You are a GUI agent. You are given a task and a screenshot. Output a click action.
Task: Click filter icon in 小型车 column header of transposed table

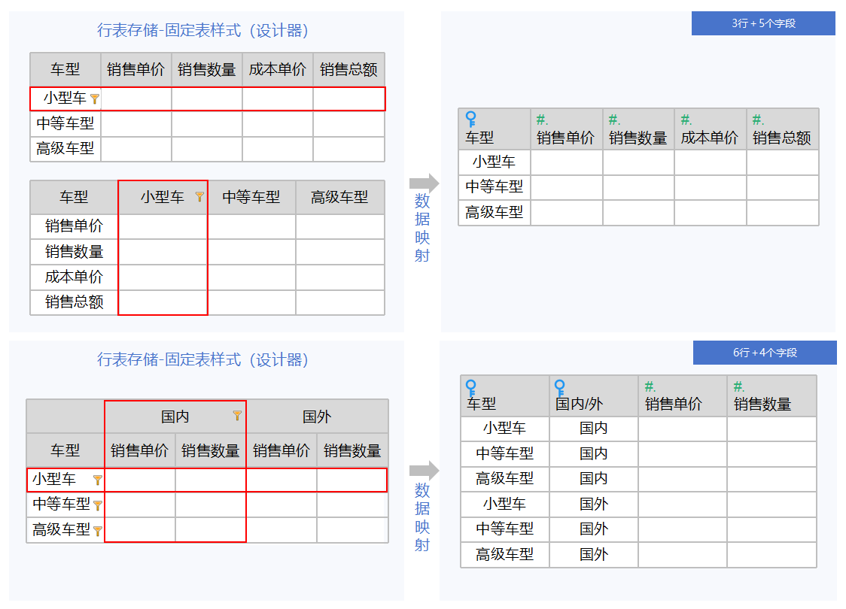[x=199, y=197]
